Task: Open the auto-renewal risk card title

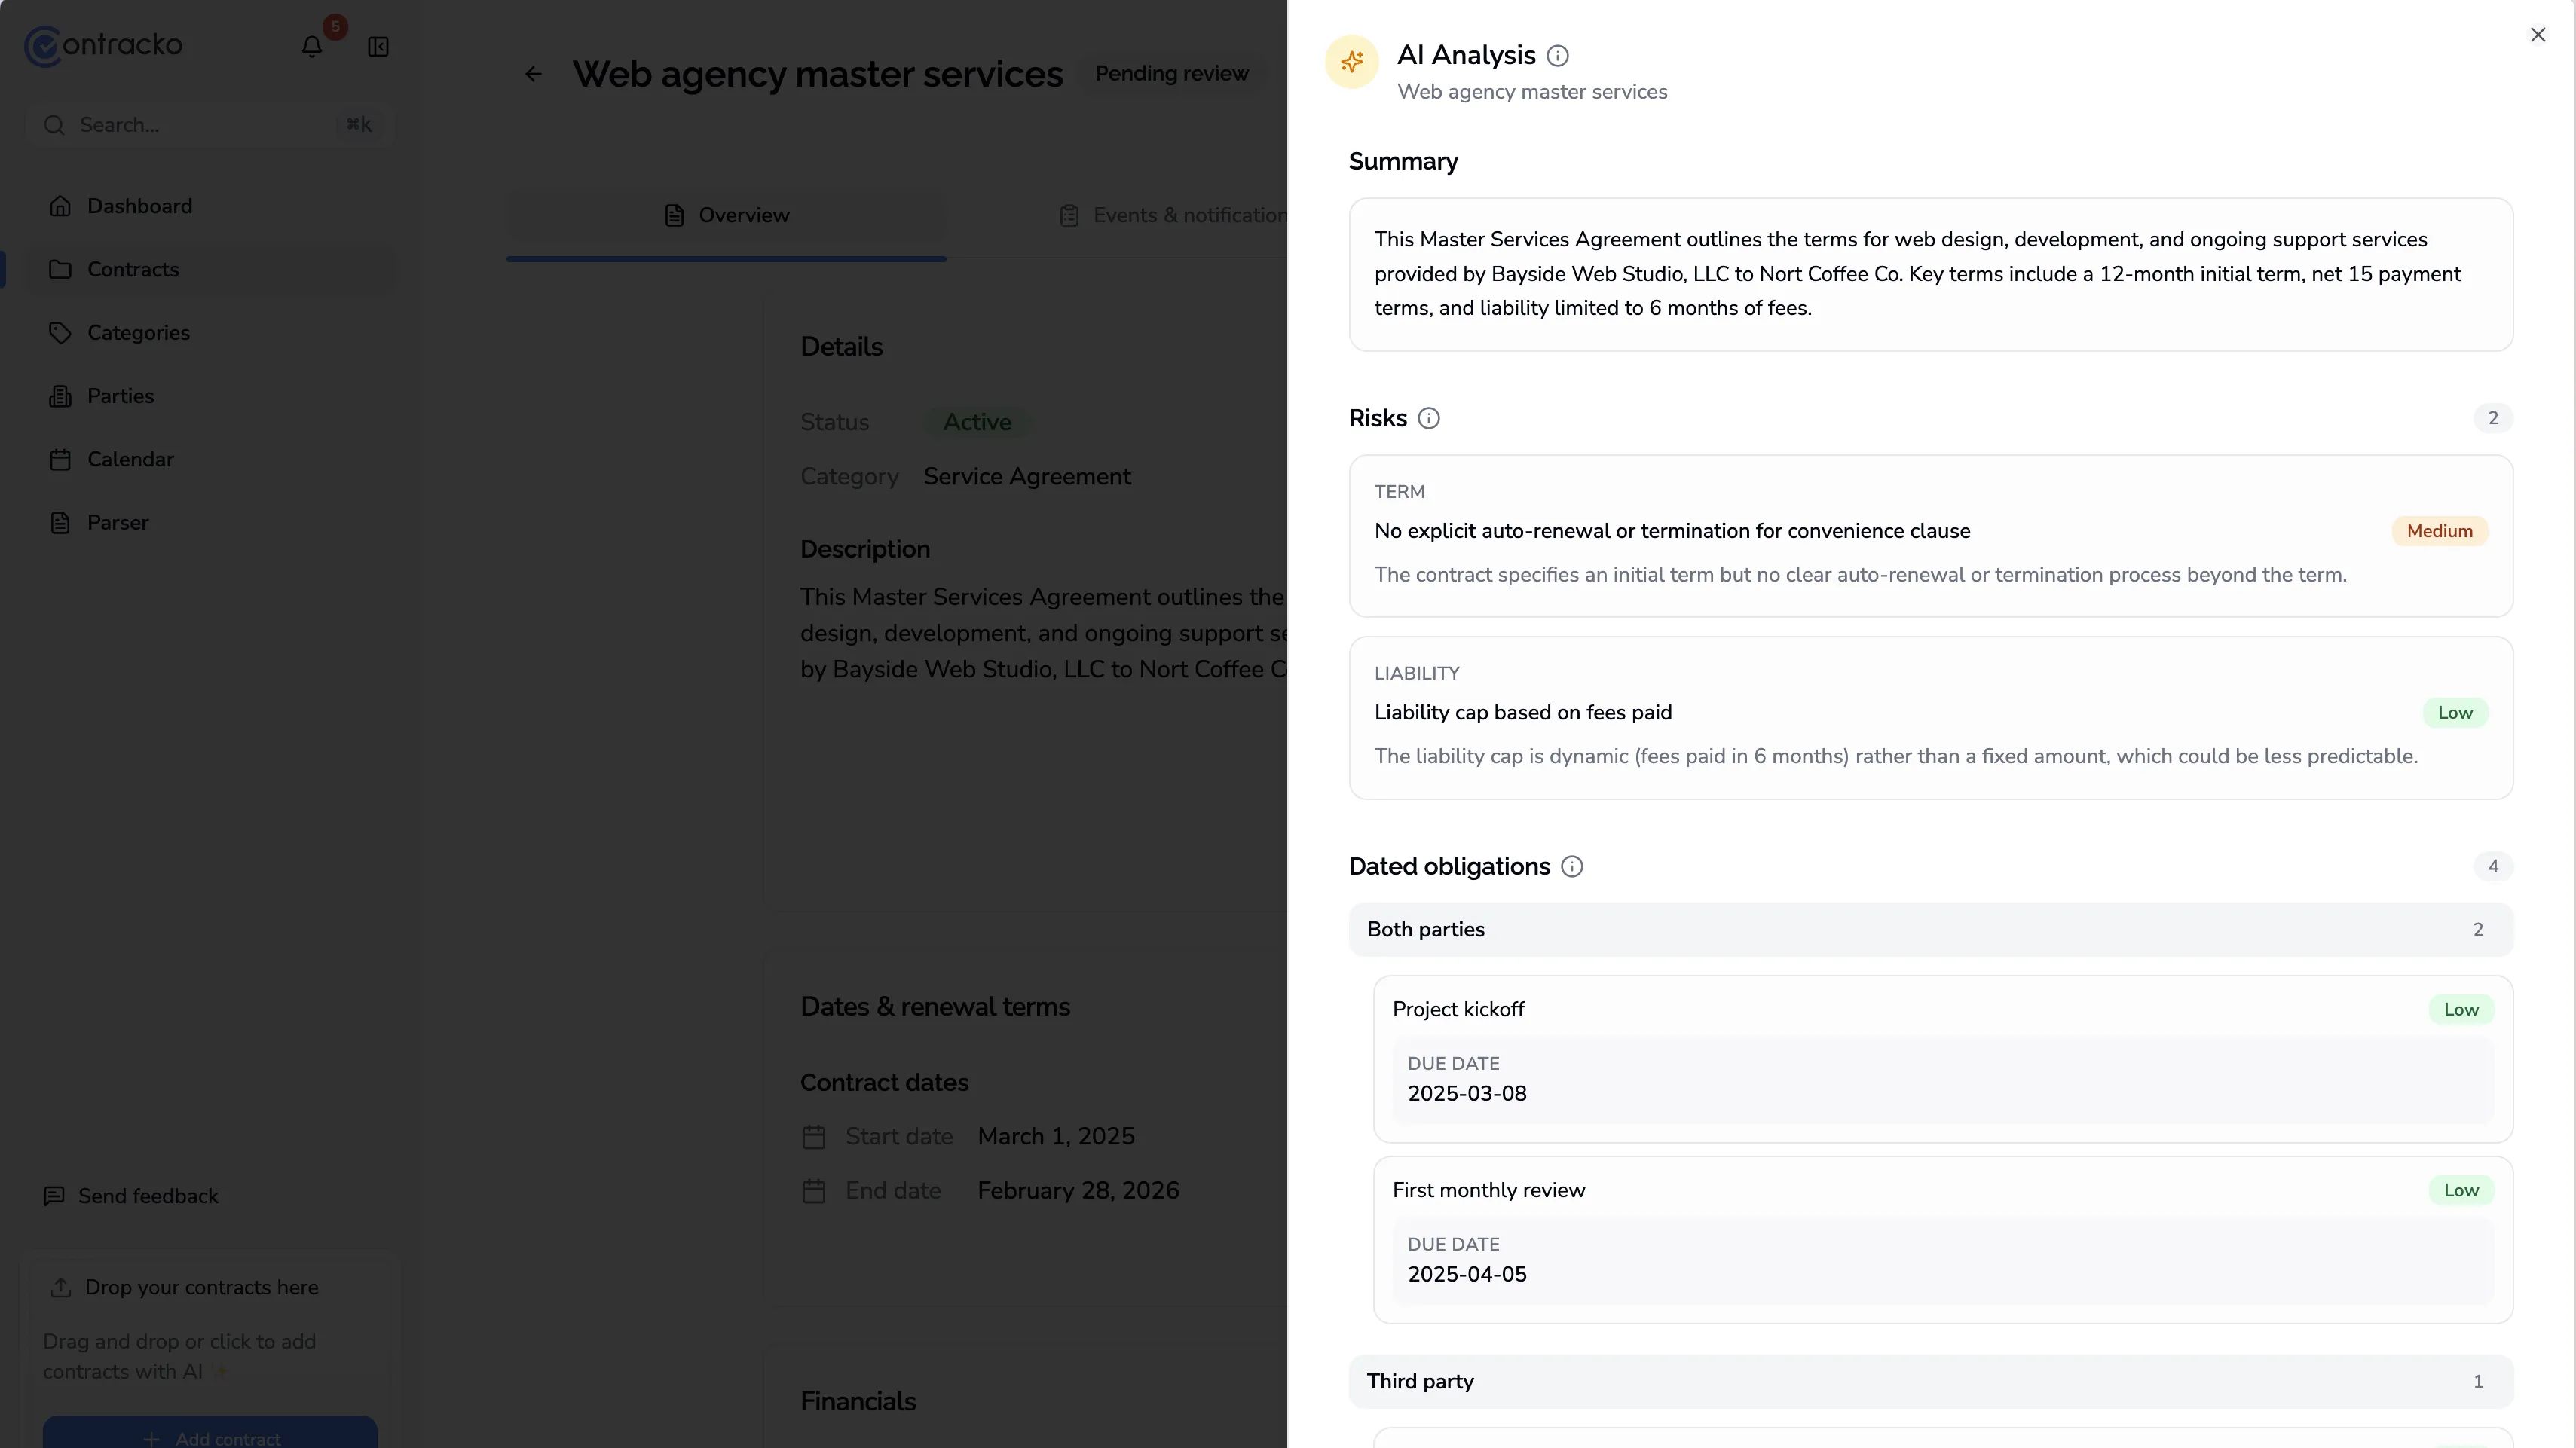Action: pyautogui.click(x=1672, y=532)
